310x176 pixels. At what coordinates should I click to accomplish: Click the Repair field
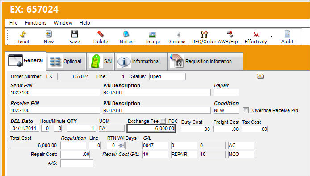click(226, 92)
